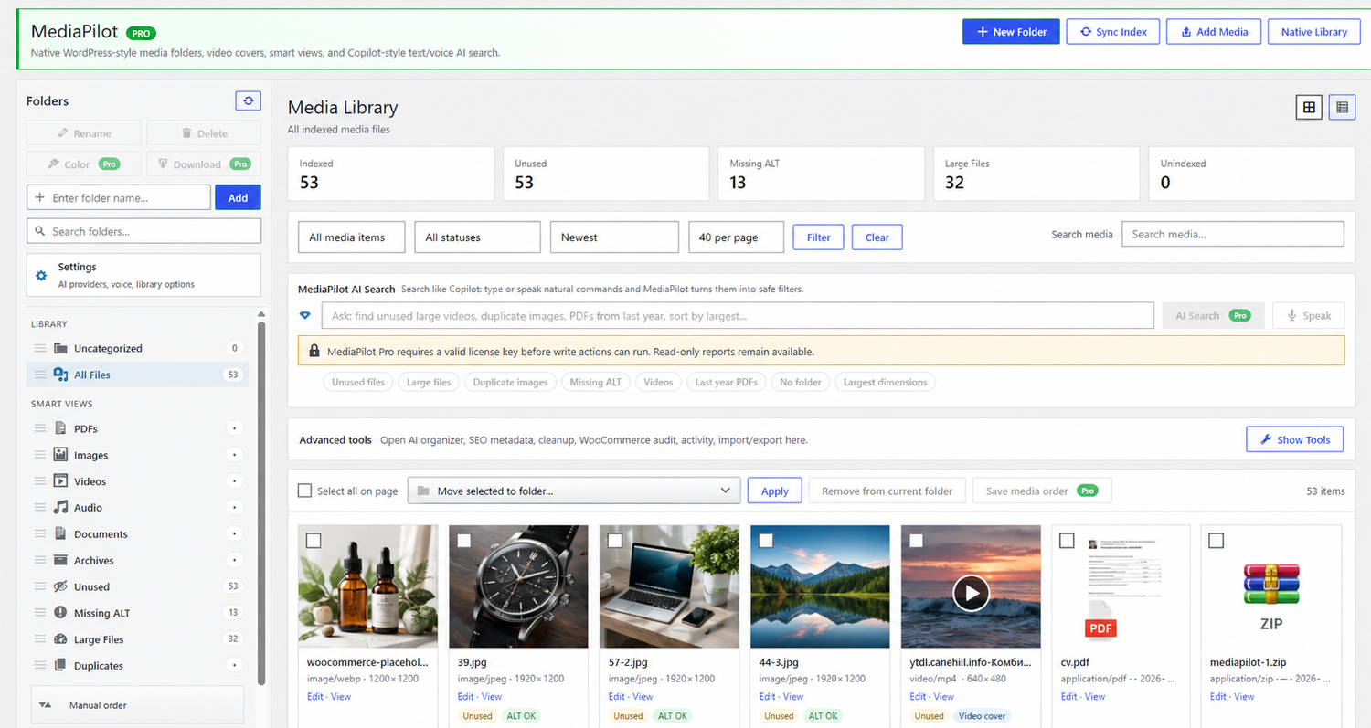Expand the Manual order selector
This screenshot has width=1371, height=728.
(137, 705)
